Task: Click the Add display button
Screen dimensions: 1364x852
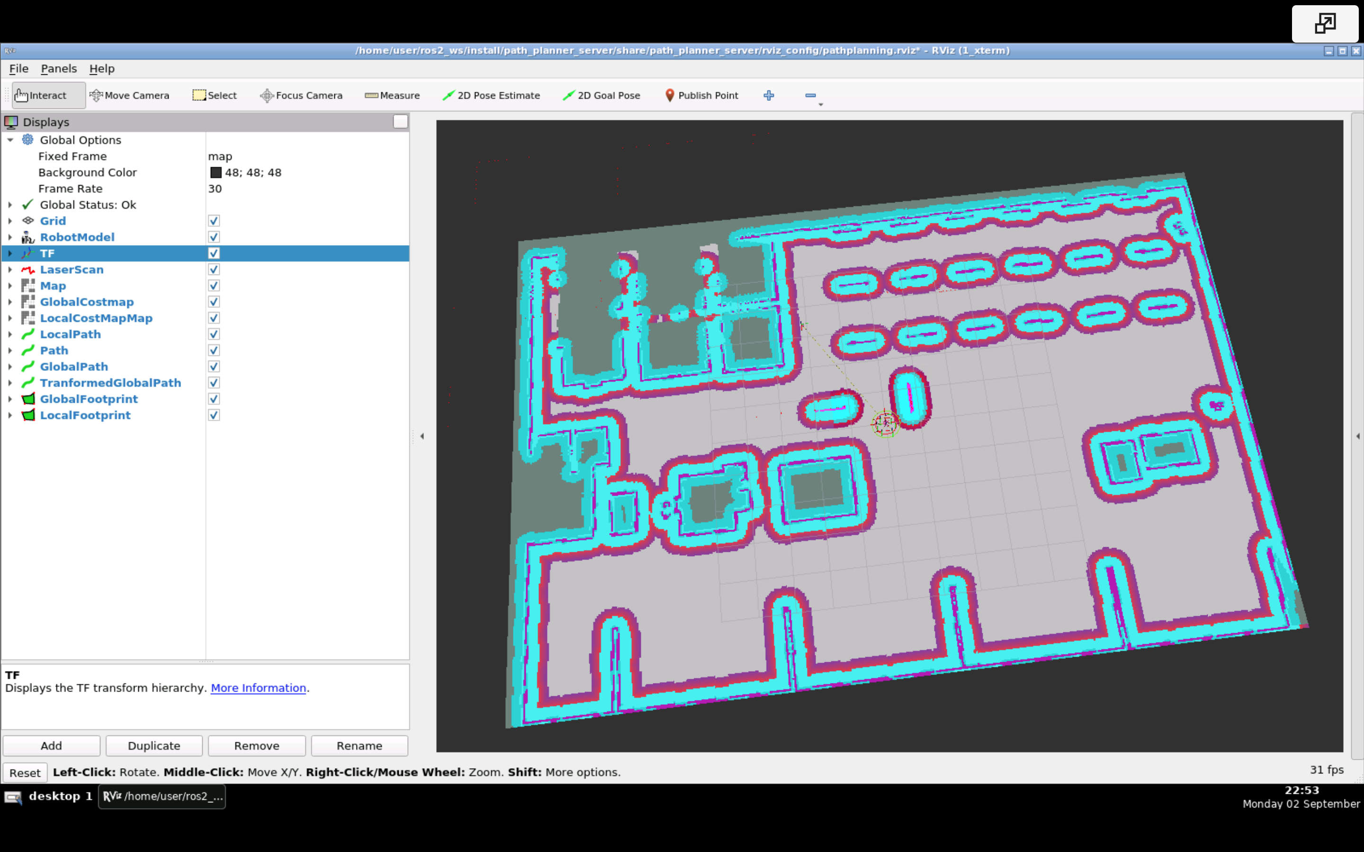Action: pyautogui.click(x=50, y=745)
